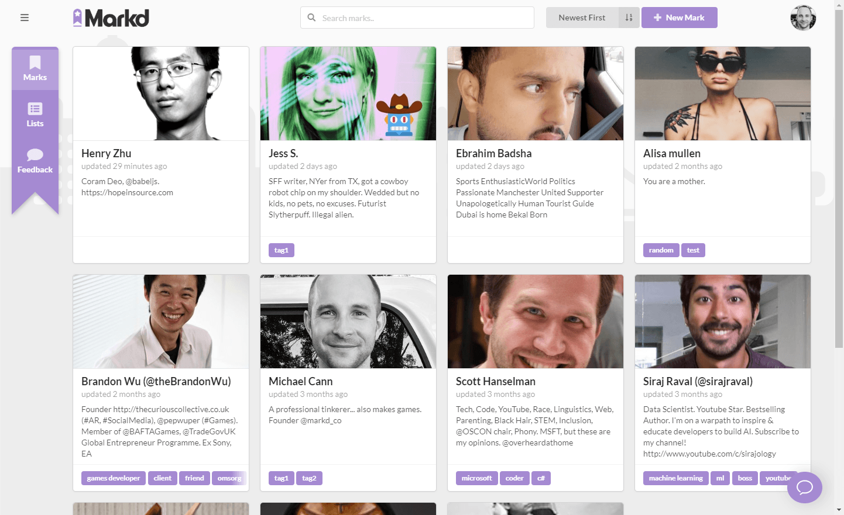Click the 'games developer' tag
This screenshot has width=844, height=515.
[x=114, y=478]
